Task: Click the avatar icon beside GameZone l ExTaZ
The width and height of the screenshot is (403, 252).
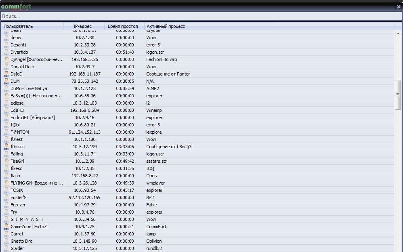Action: click(x=6, y=227)
